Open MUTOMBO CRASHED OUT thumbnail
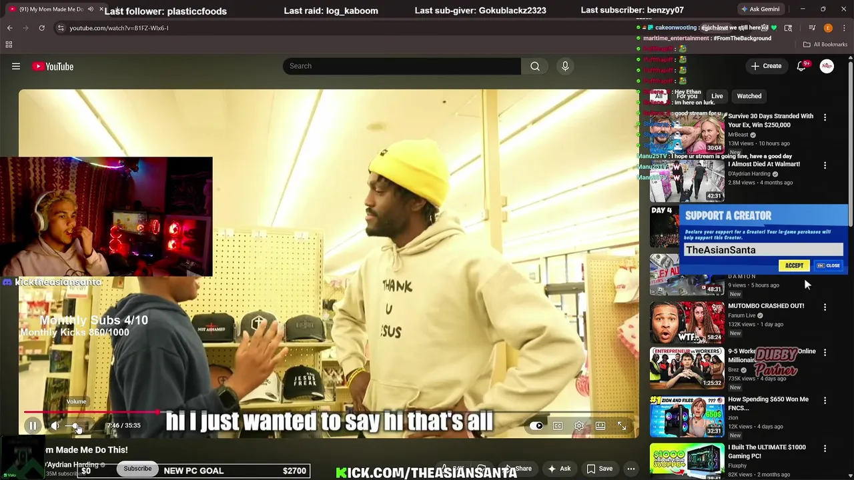 687,323
